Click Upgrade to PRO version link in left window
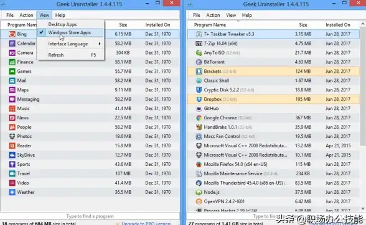The height and width of the screenshot is (225, 366). [x=146, y=223]
